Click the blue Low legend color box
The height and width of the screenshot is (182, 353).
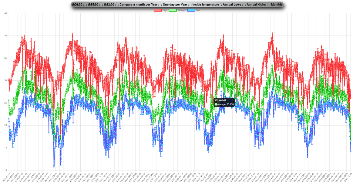[x=191, y=10]
